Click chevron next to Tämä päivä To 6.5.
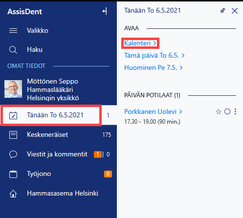Image resolution: width=243 pixels, height=218 pixels. point(183,56)
